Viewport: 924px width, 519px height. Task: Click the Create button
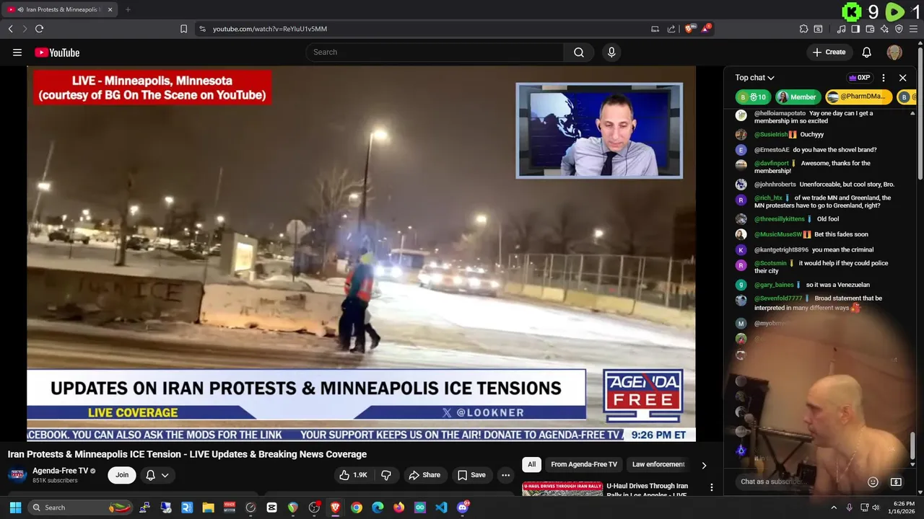829,52
